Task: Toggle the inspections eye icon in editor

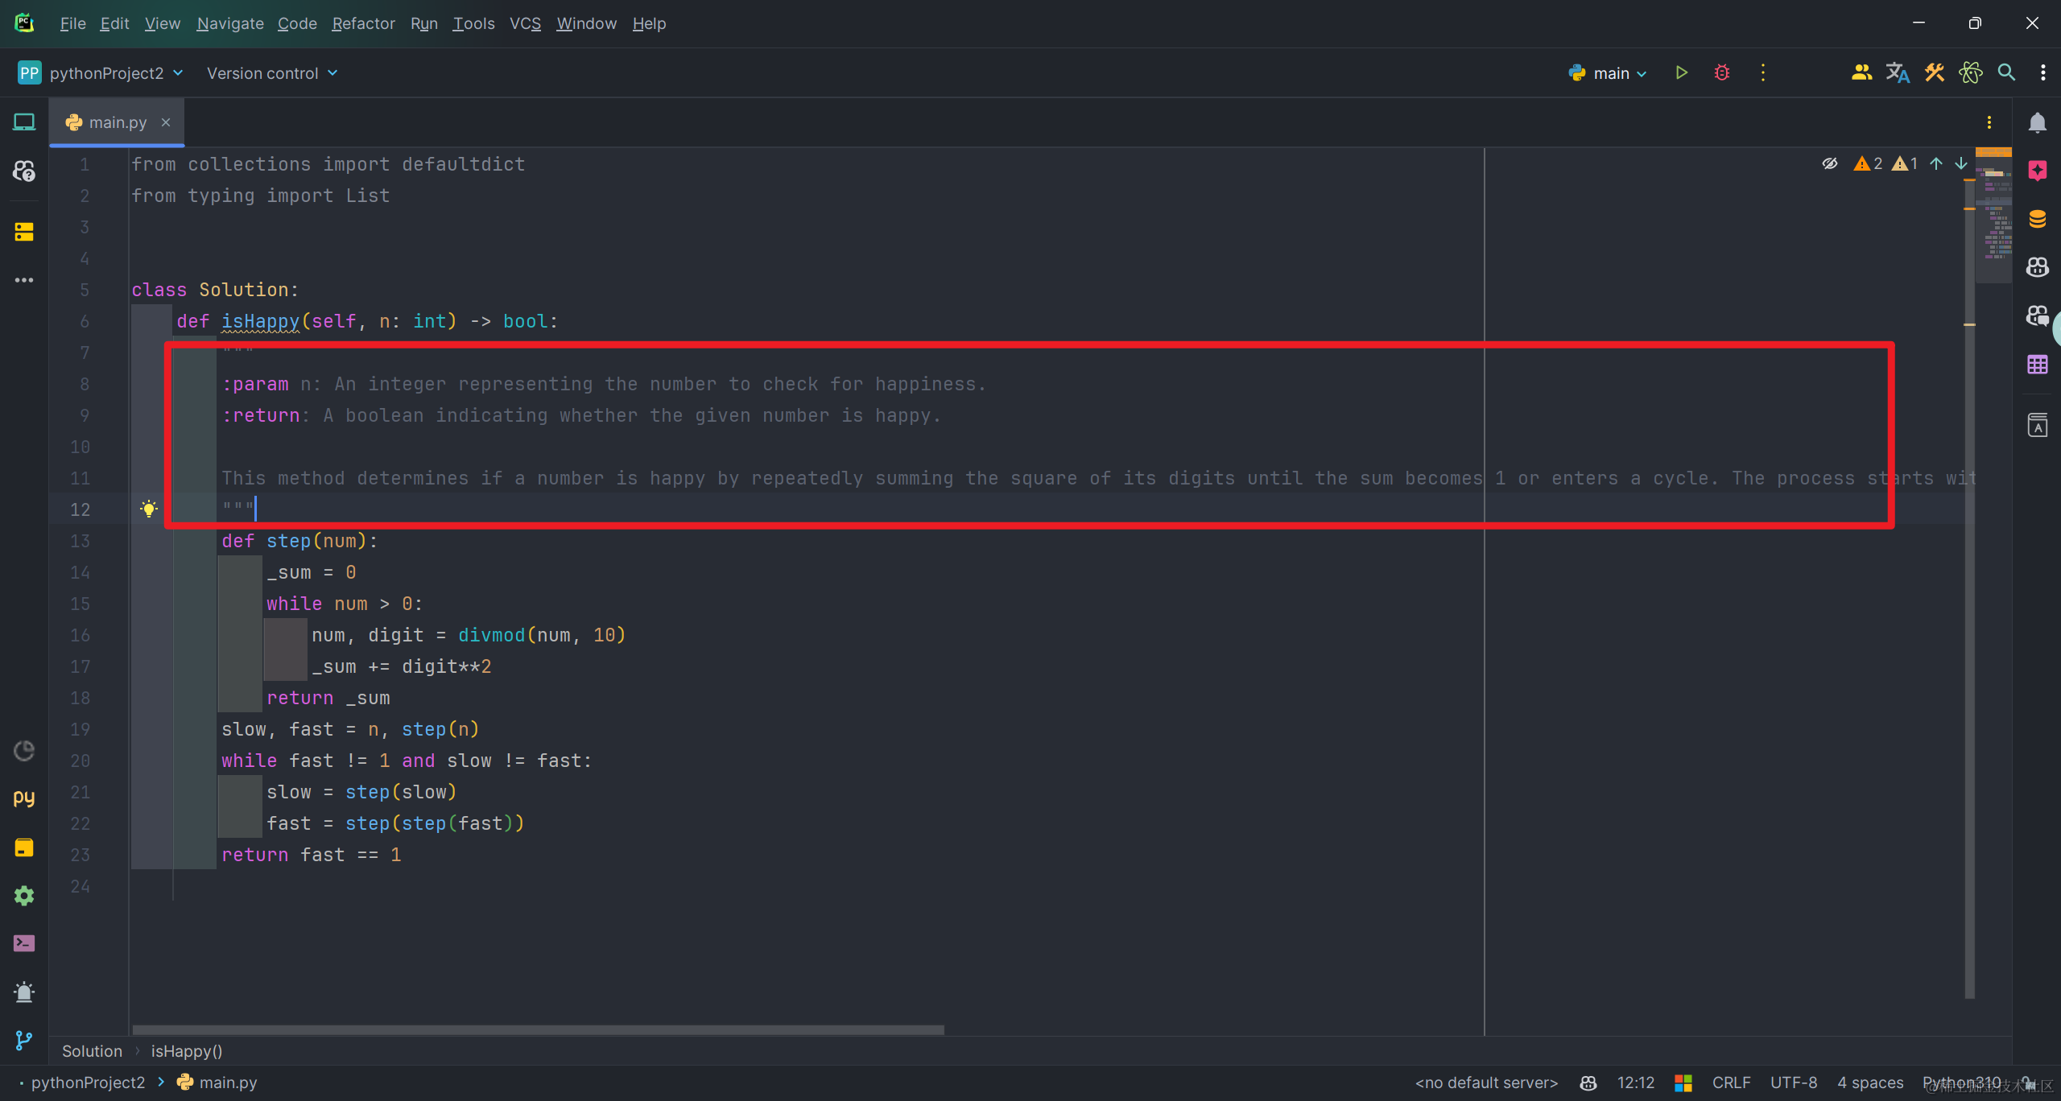Action: (x=1829, y=163)
